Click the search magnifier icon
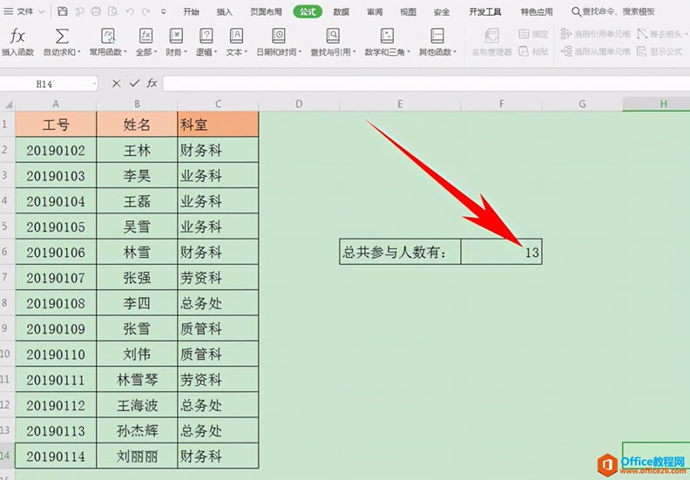 [x=576, y=12]
